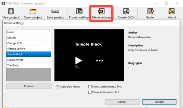Click Cancel in Menu Settings
Screen dimensions: 183x108
coord(122,102)
